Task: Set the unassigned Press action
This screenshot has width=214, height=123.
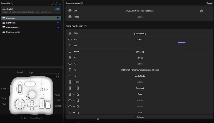Action: pyautogui.click(x=140, y=17)
